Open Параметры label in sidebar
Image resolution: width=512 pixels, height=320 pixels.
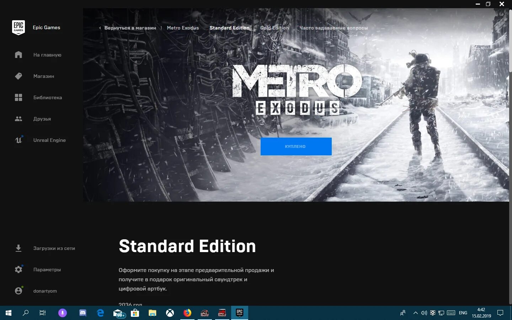click(x=47, y=270)
